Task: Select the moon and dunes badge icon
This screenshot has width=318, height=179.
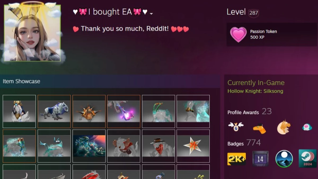Action: point(284,159)
